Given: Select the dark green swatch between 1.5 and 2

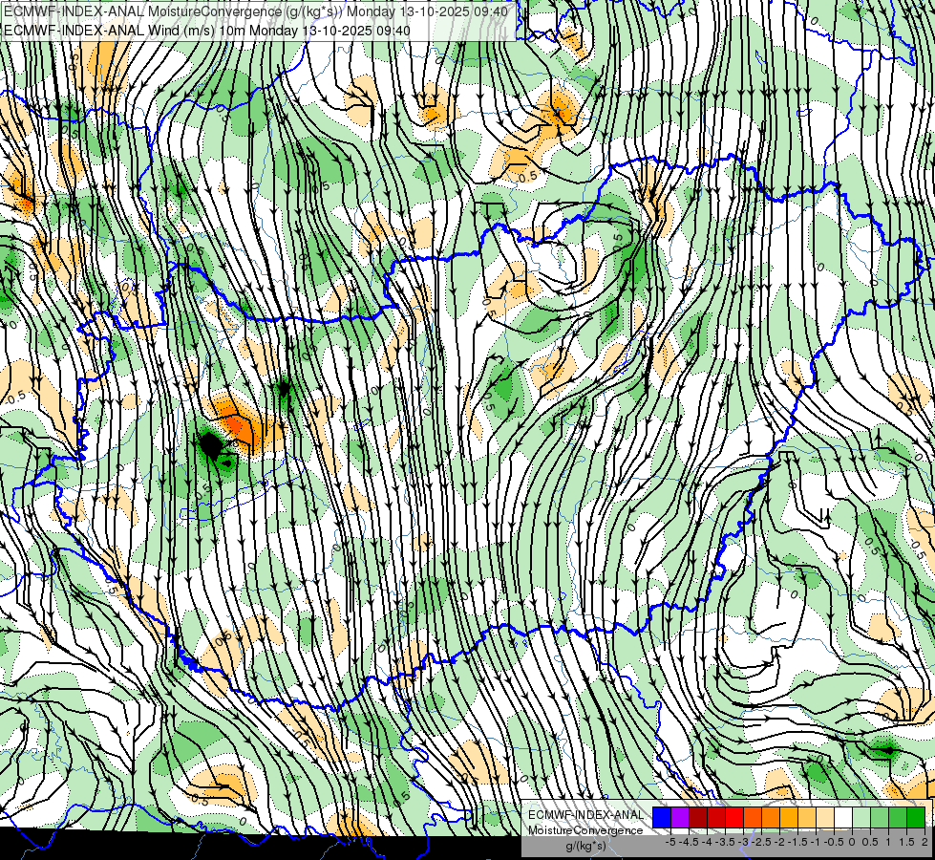Looking at the screenshot, I should click(x=916, y=817).
